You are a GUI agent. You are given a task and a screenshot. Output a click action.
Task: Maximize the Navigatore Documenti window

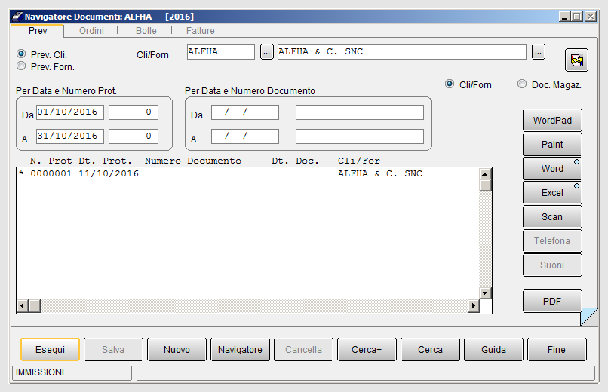[x=577, y=17]
